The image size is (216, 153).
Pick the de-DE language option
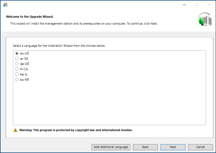point(17,64)
